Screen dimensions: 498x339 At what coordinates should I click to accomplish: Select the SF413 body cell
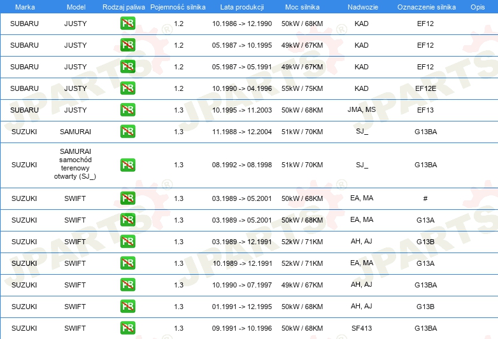coord(362,328)
